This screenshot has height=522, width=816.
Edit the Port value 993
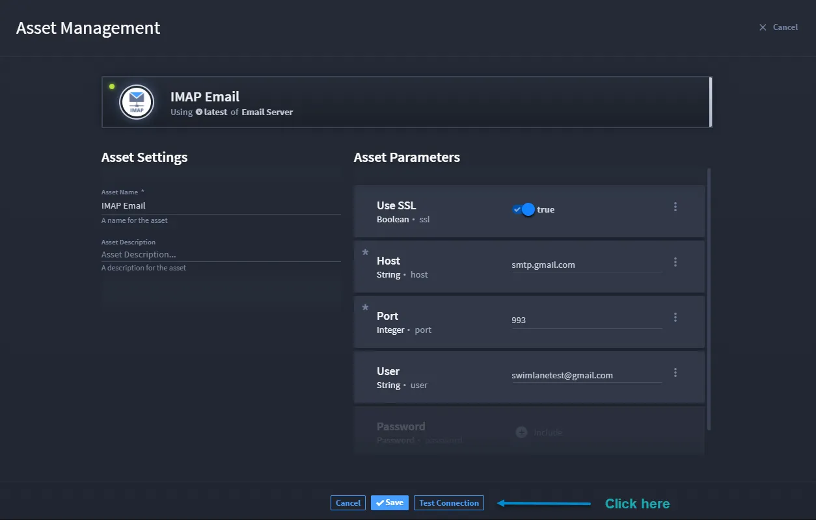(587, 320)
